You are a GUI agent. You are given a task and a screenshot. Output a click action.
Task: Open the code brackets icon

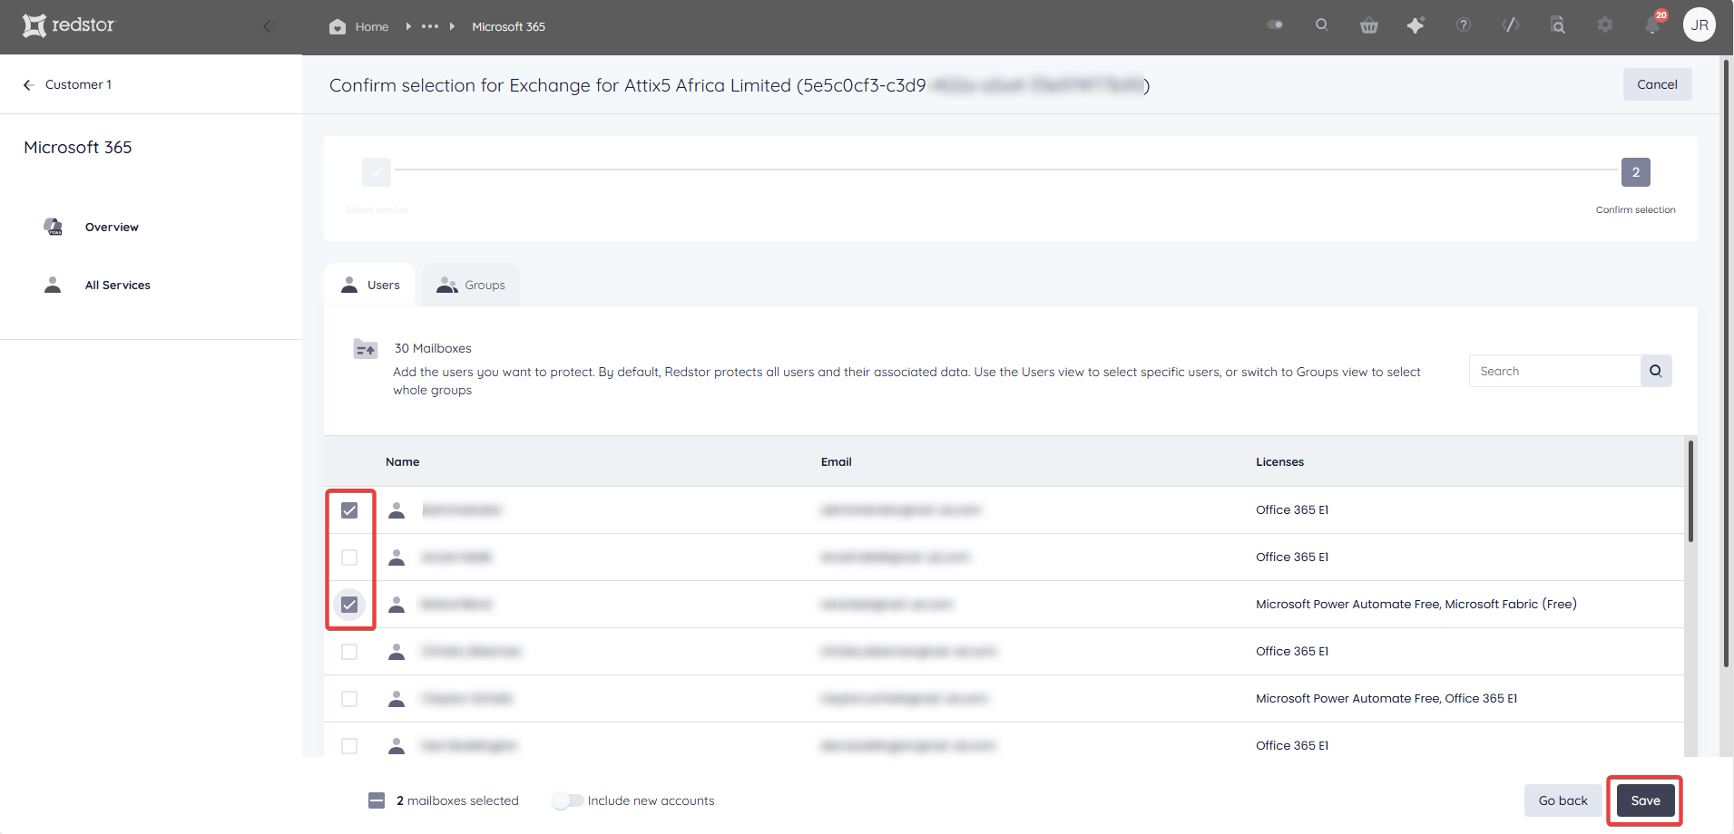pos(1511,25)
